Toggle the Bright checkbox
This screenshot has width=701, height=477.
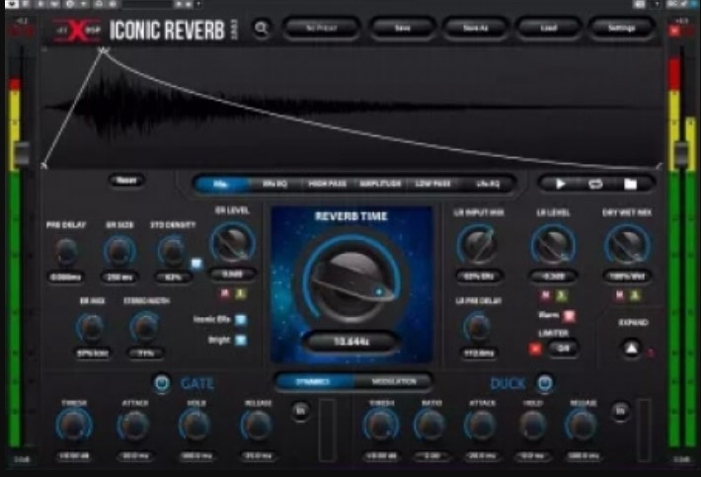[x=241, y=340]
